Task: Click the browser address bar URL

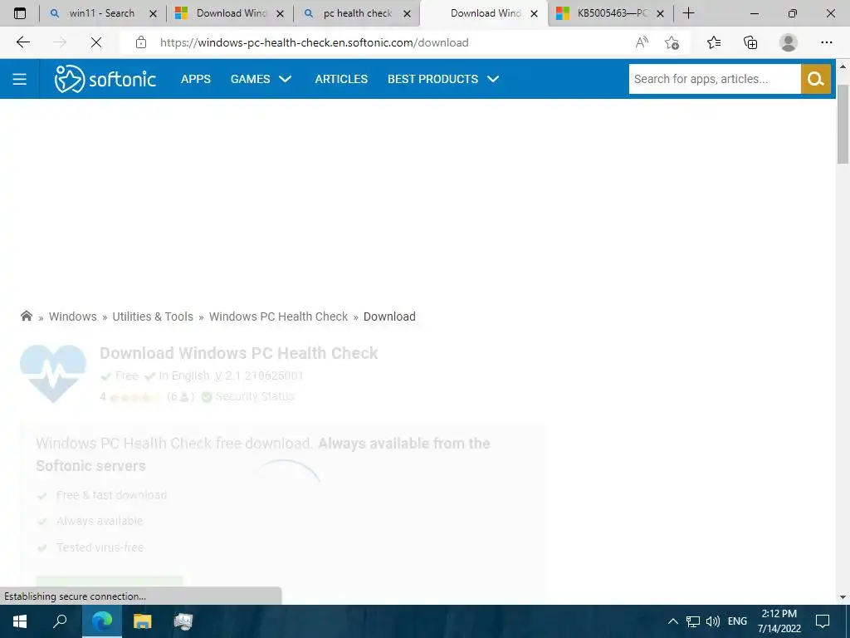Action: coord(315,42)
